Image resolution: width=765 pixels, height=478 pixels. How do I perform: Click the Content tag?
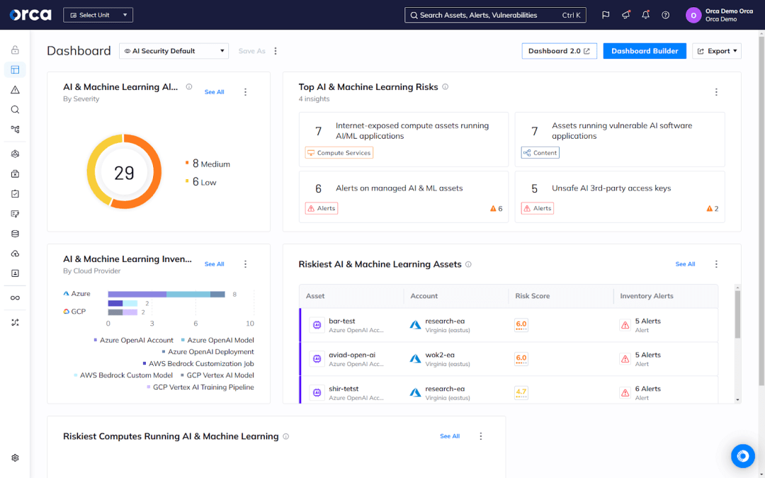coord(540,153)
